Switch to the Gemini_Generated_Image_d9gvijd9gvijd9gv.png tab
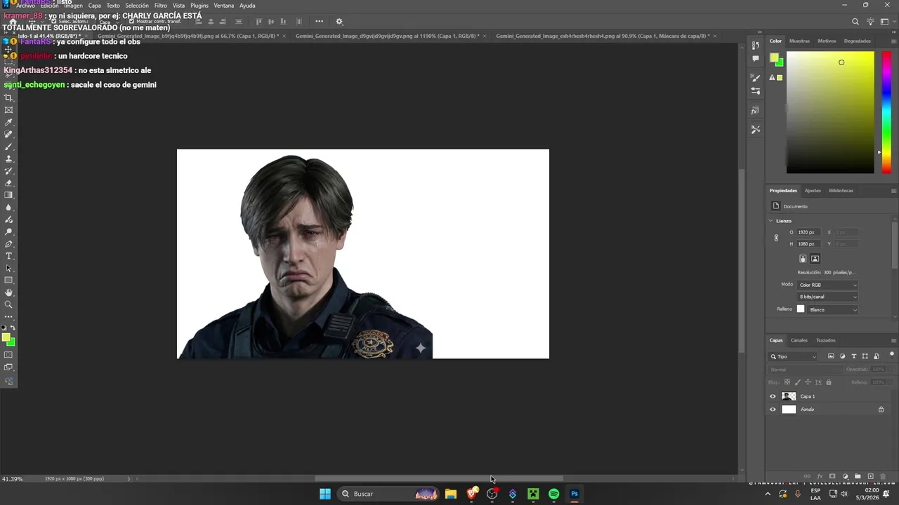The height and width of the screenshot is (505, 899). pyautogui.click(x=386, y=36)
